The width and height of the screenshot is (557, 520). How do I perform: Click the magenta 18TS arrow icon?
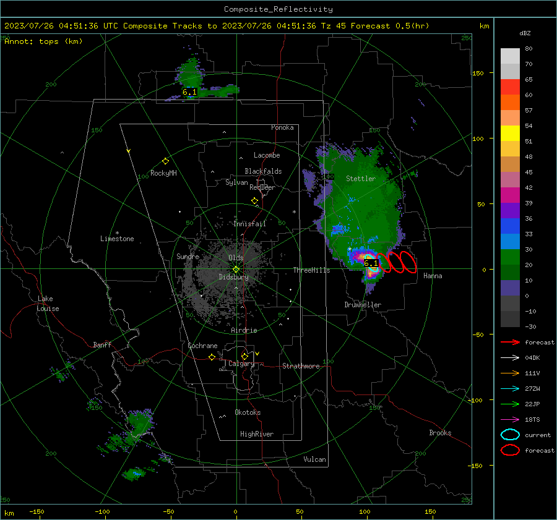pyautogui.click(x=510, y=420)
